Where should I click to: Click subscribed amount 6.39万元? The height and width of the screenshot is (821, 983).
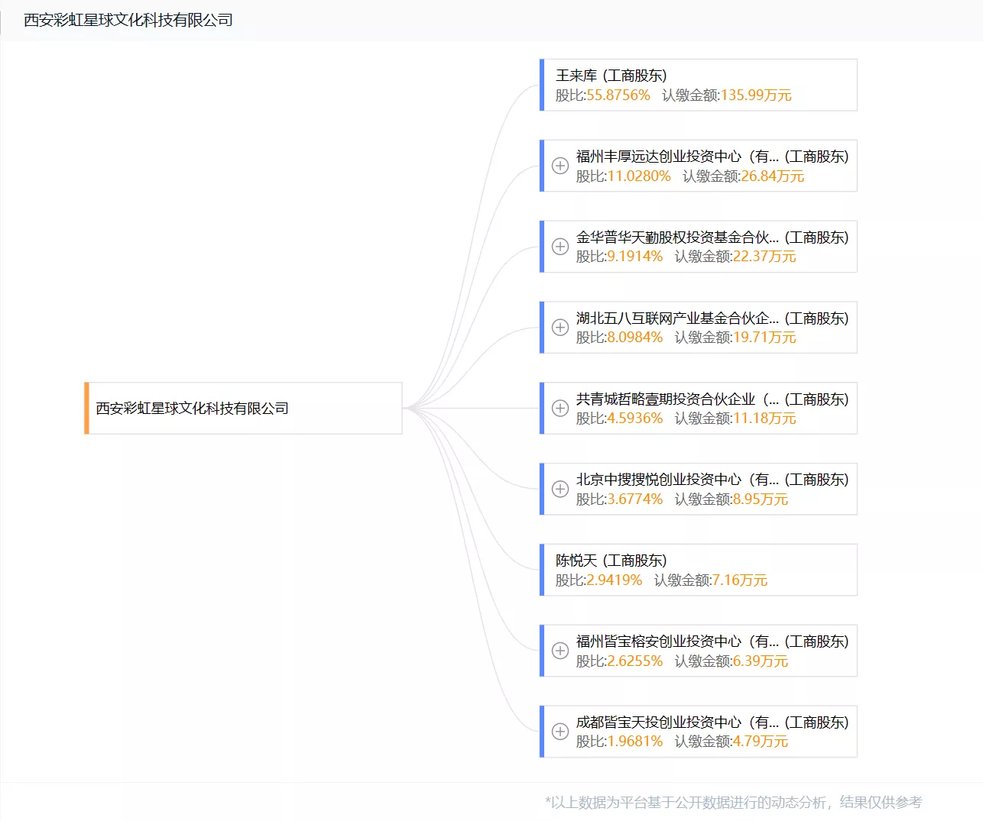761,661
